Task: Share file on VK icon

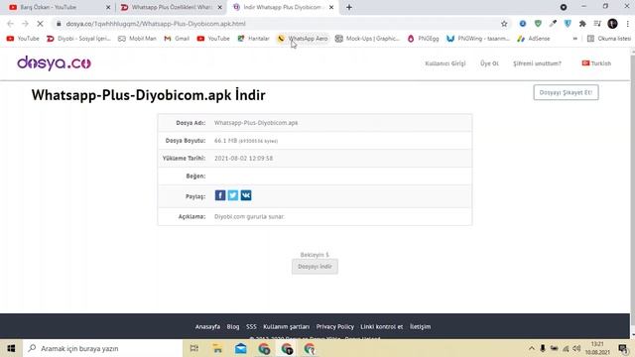Action: 246,195
